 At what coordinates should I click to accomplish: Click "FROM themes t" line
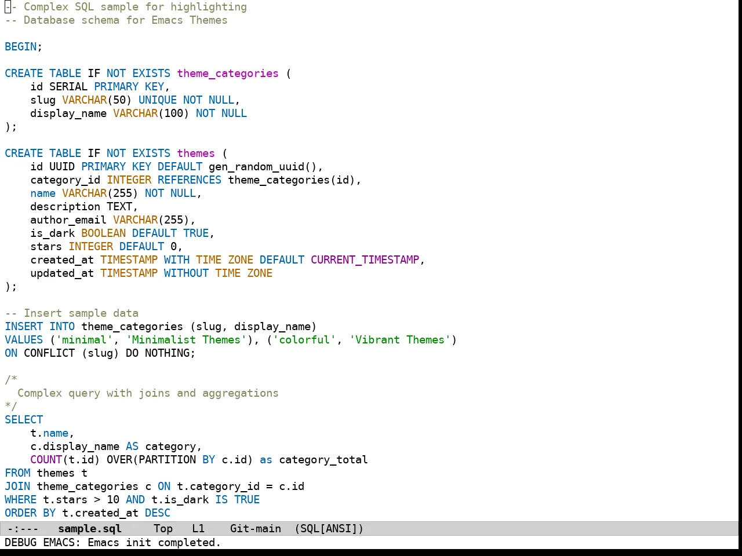(x=46, y=473)
